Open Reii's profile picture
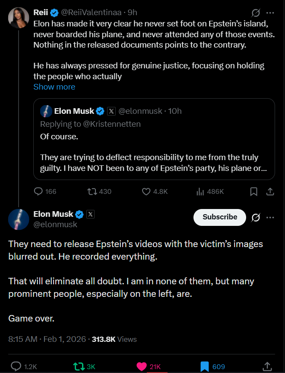The width and height of the screenshot is (285, 373). click(18, 18)
